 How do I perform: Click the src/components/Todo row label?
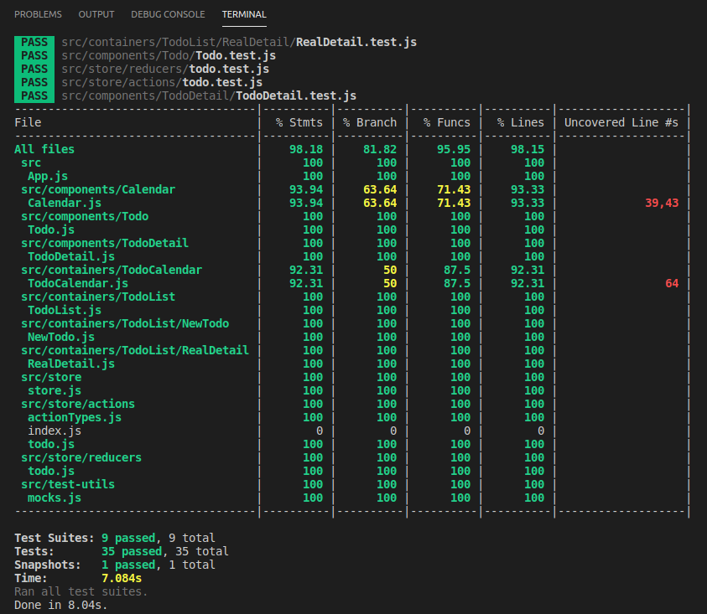tap(85, 217)
